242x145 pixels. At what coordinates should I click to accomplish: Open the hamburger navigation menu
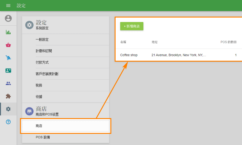[x=8, y=6]
